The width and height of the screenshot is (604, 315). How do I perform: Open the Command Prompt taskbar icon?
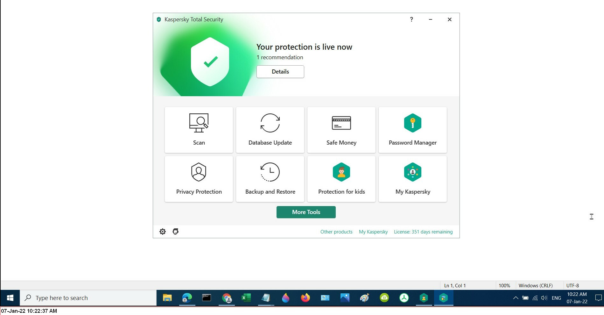pyautogui.click(x=207, y=298)
